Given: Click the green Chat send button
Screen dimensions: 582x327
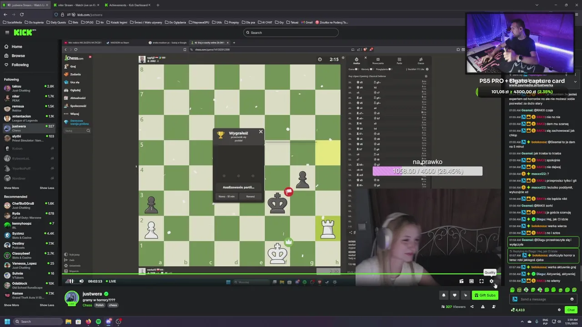Looking at the screenshot, I should 571,310.
